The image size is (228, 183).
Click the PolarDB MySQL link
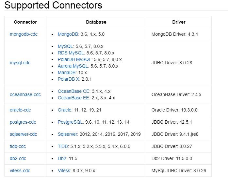tap(75, 59)
